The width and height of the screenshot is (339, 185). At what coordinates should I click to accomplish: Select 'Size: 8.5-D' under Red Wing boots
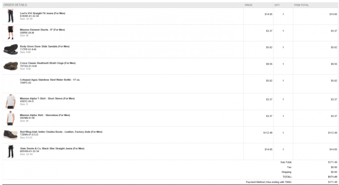click(26, 138)
